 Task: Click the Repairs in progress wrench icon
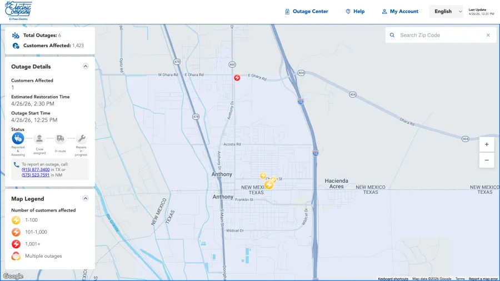81,138
